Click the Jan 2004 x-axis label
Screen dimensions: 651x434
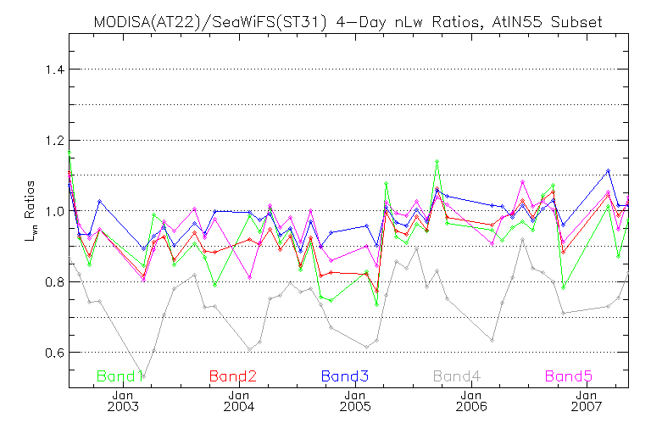239,401
